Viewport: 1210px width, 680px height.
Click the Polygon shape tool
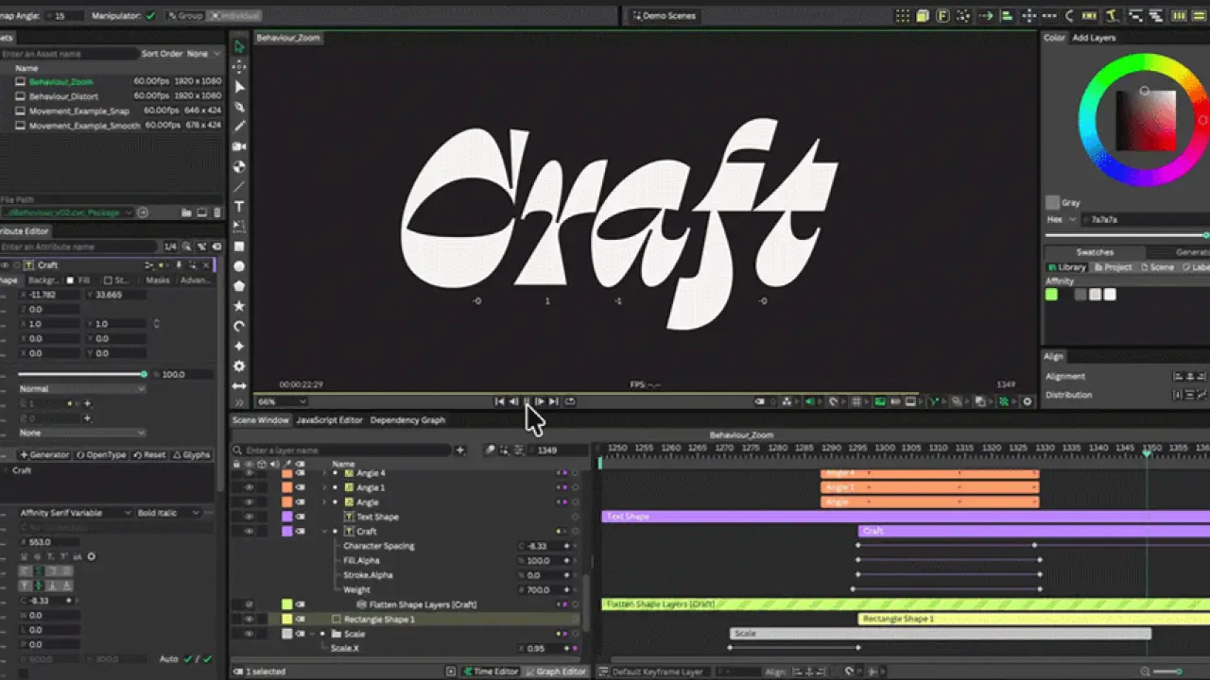[x=239, y=286]
